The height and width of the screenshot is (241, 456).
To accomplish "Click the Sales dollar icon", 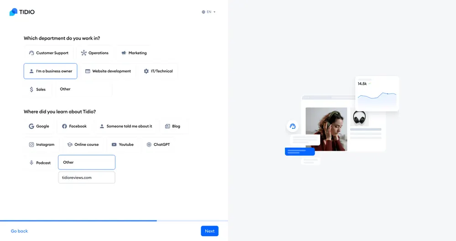I will click(31, 89).
